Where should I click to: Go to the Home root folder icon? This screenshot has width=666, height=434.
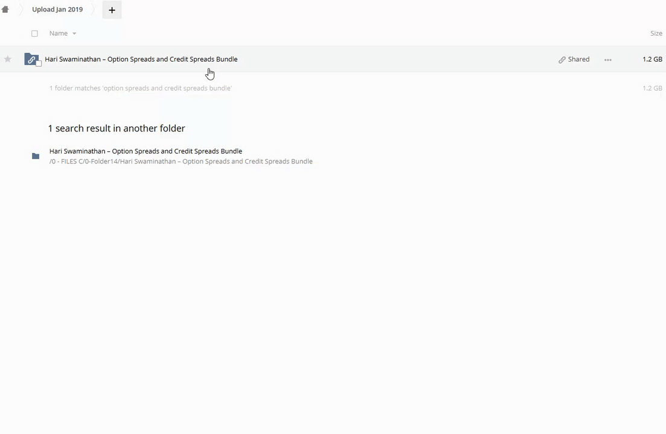[x=5, y=10]
